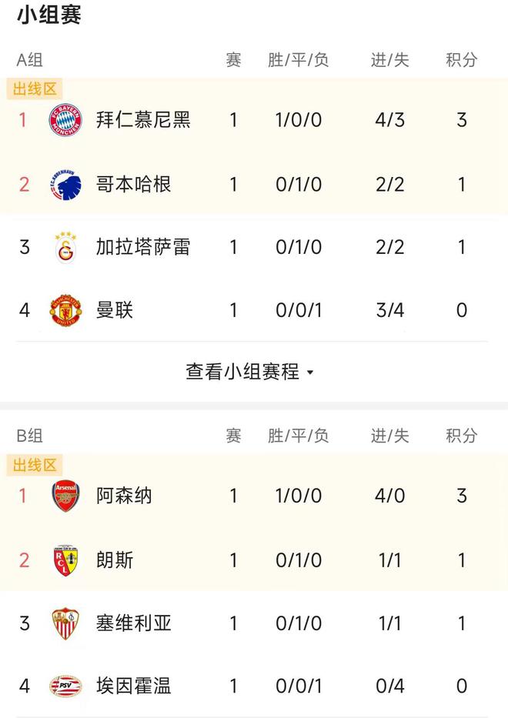508x718 pixels.
Task: Select the RC Lens club logo
Action: 65,560
